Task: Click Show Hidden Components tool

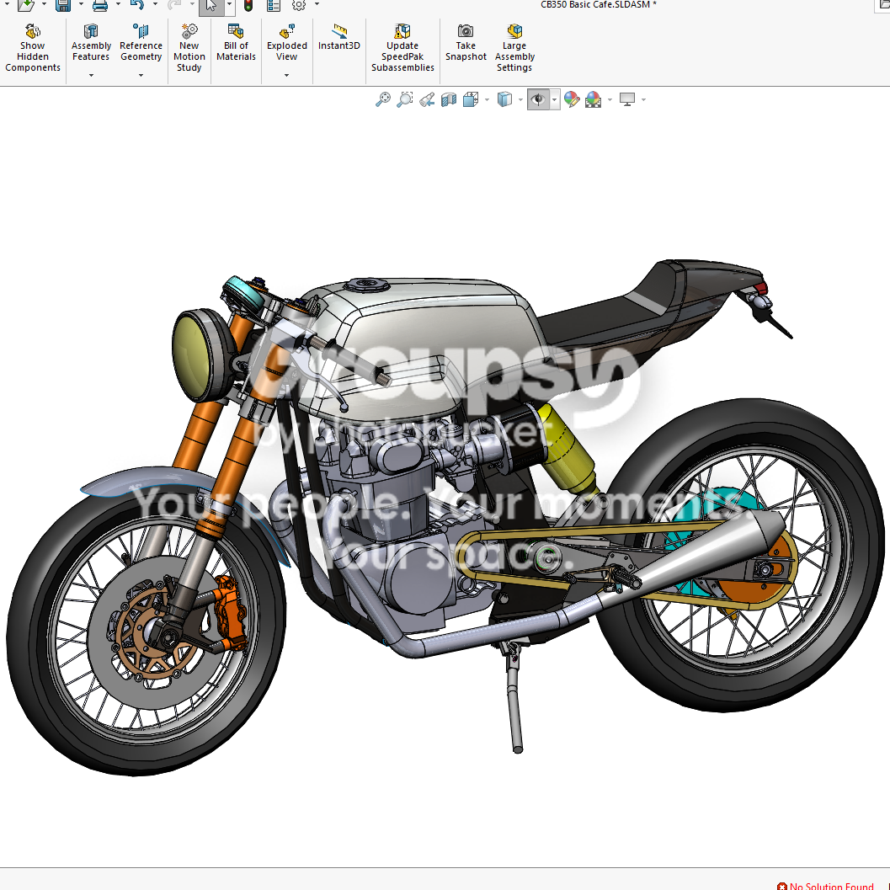Action: point(32,48)
